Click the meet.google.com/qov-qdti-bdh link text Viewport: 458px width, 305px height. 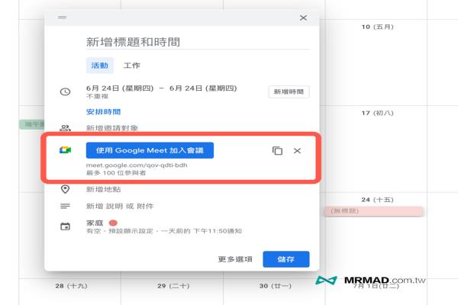137,165
